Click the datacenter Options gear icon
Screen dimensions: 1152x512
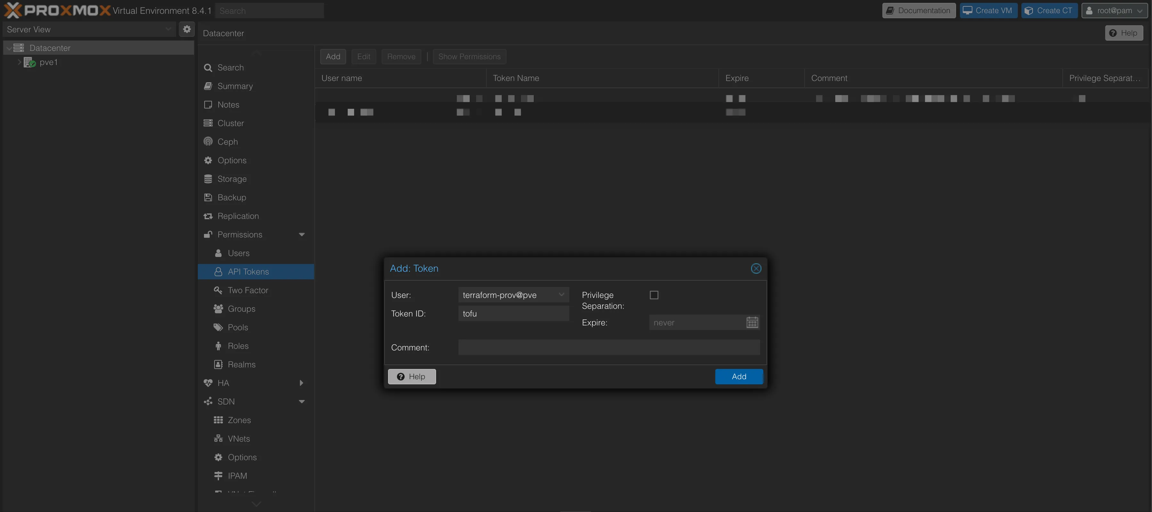coord(208,160)
